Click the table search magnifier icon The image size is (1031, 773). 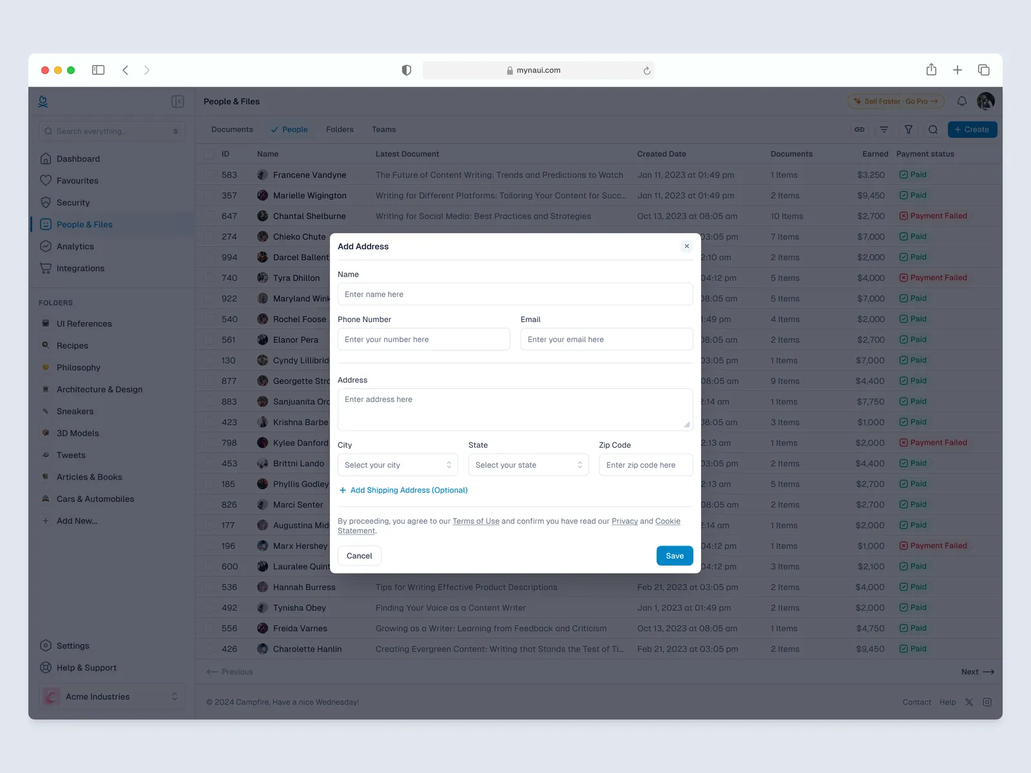(933, 129)
